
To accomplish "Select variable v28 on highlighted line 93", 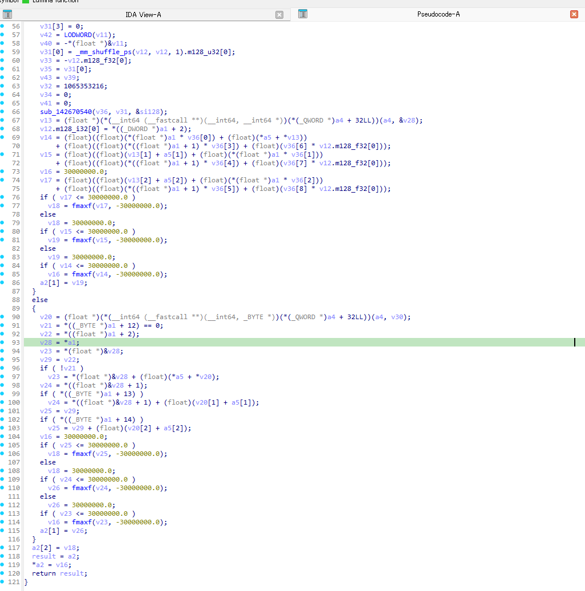I will click(x=46, y=343).
